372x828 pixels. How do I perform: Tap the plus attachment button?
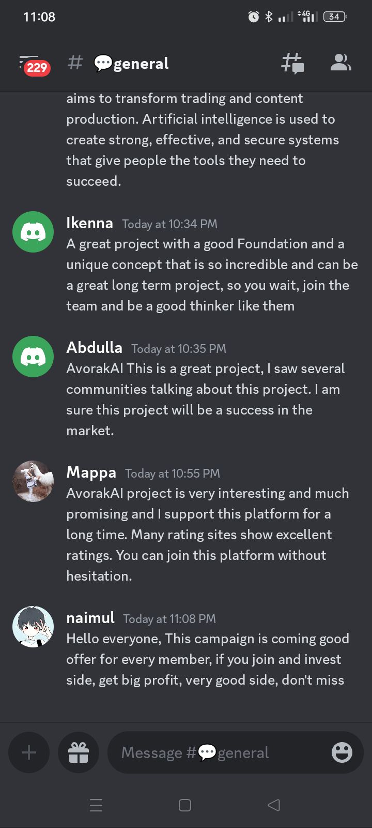[x=29, y=752]
